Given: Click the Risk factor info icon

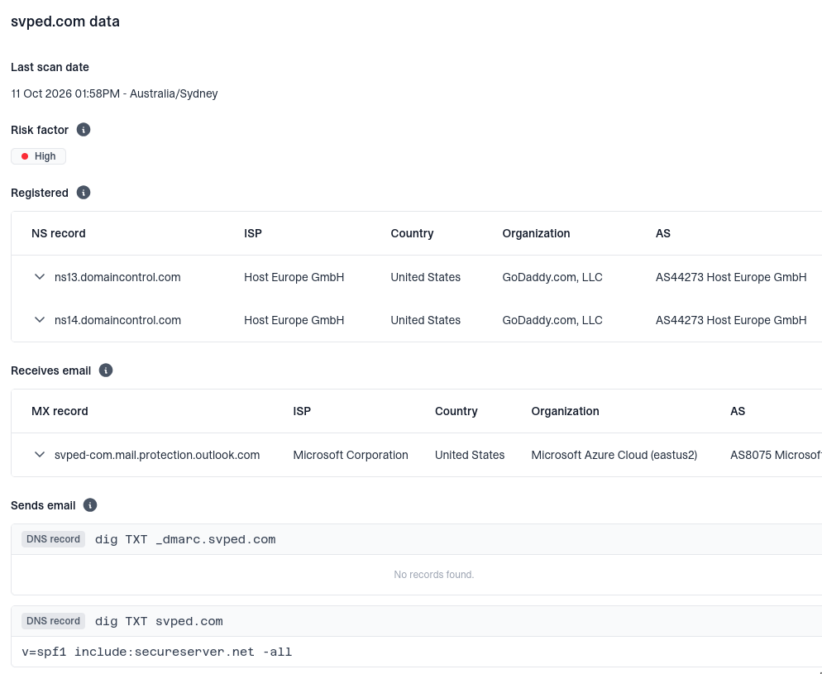Looking at the screenshot, I should (84, 130).
